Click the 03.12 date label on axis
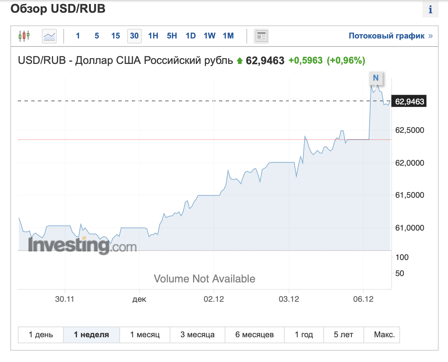Image resolution: width=448 pixels, height=362 pixels. (x=289, y=299)
